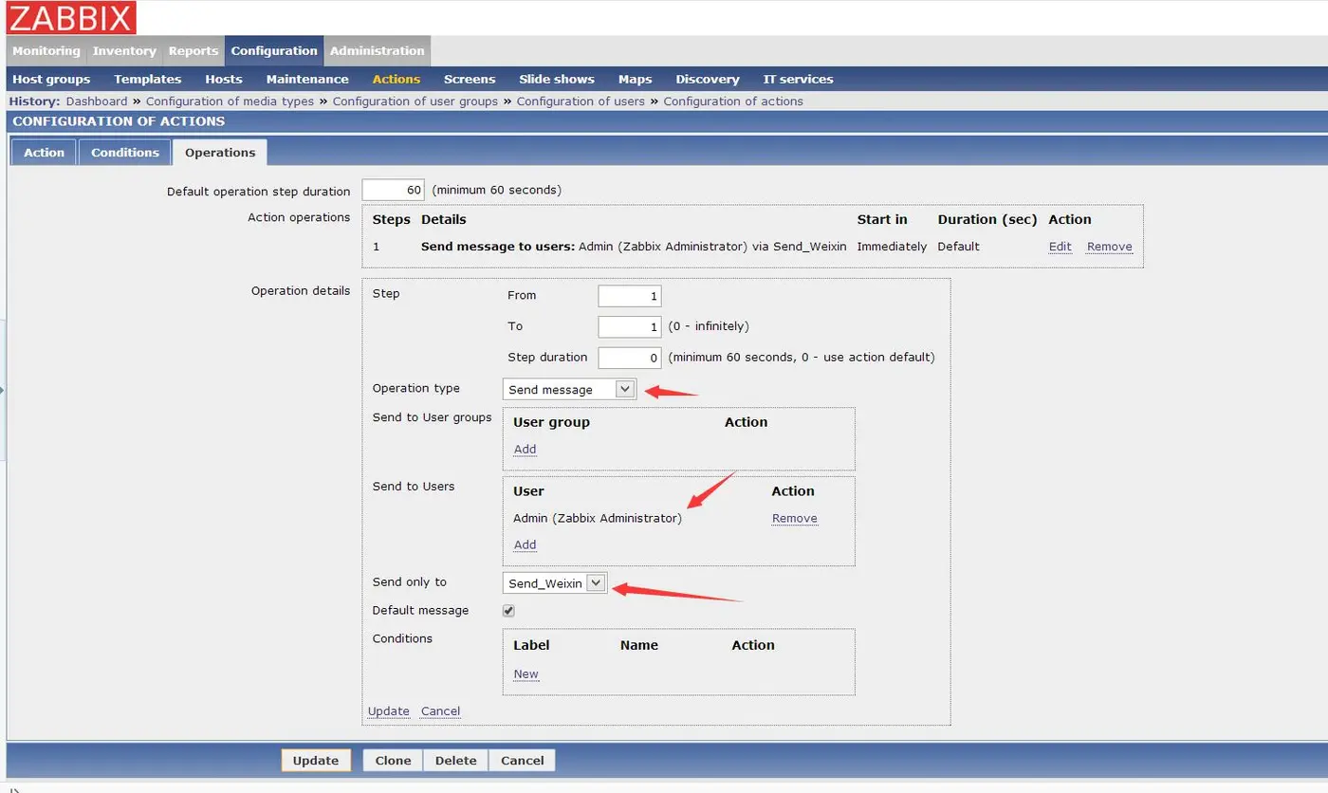1328x793 pixels.
Task: Switch to the Conditions tab
Action: tap(125, 153)
